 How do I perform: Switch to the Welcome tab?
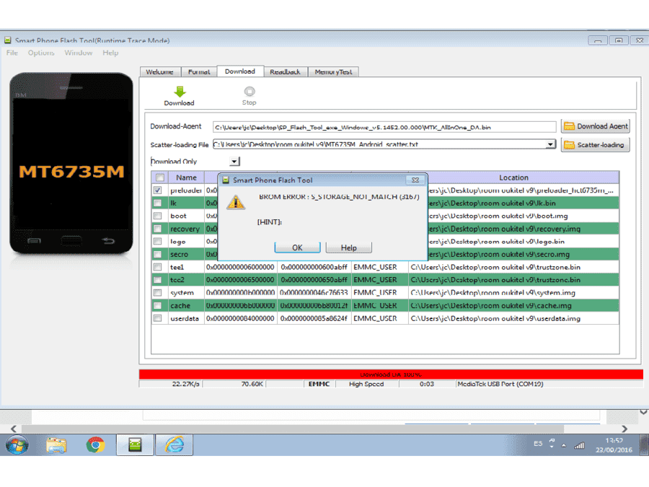(x=159, y=71)
